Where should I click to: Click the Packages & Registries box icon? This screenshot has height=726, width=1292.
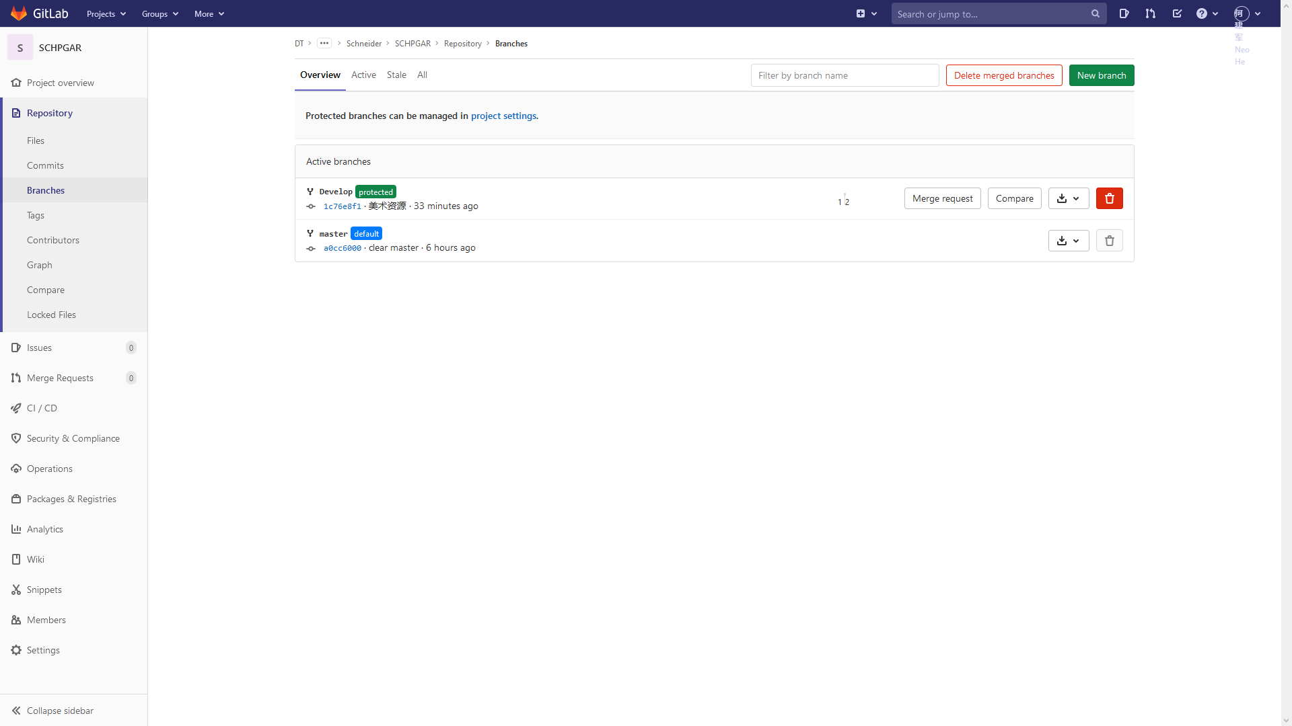click(16, 499)
